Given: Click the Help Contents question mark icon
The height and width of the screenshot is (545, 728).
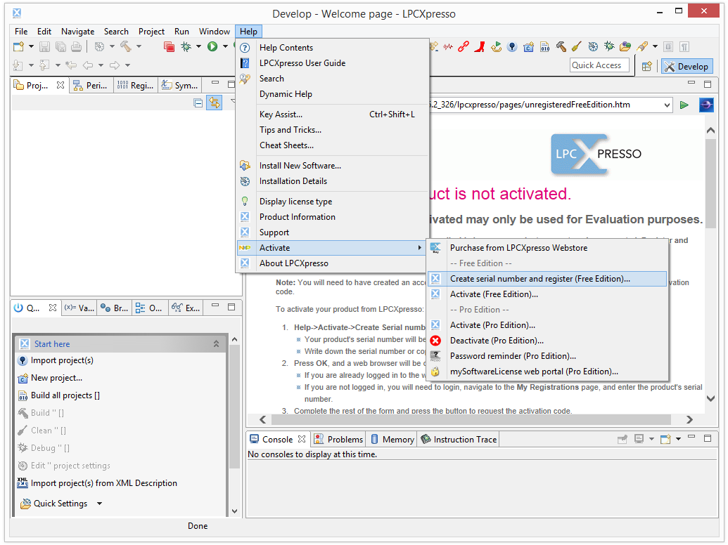Looking at the screenshot, I should point(245,48).
